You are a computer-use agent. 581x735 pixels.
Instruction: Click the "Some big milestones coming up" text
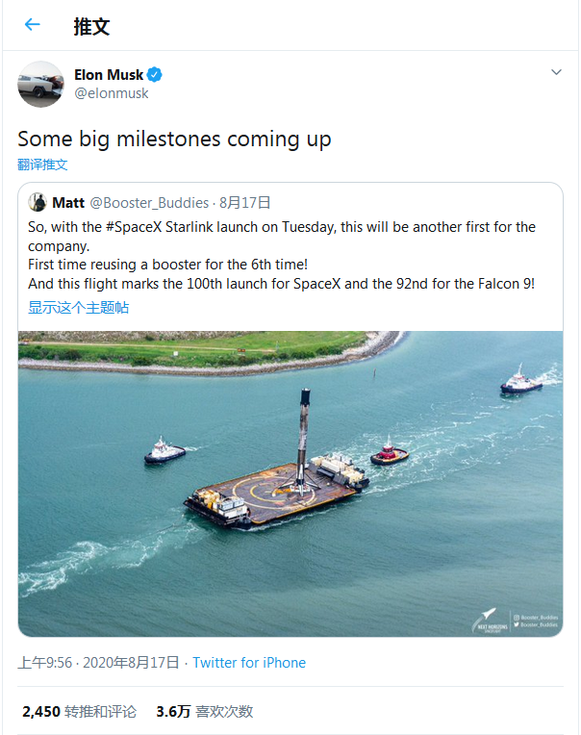tap(174, 139)
